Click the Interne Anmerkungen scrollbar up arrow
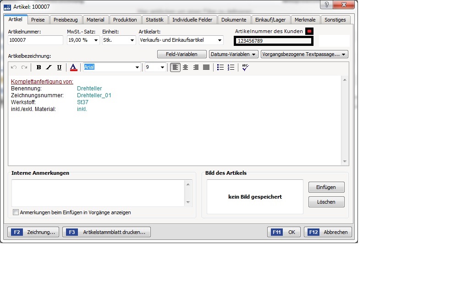 (x=188, y=184)
